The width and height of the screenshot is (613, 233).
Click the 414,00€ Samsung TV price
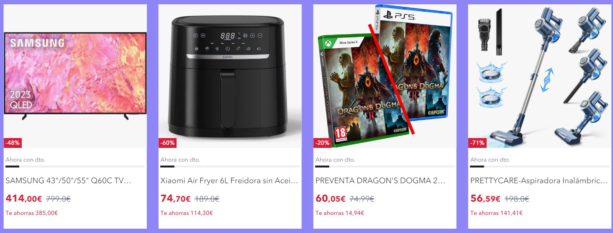(x=24, y=198)
